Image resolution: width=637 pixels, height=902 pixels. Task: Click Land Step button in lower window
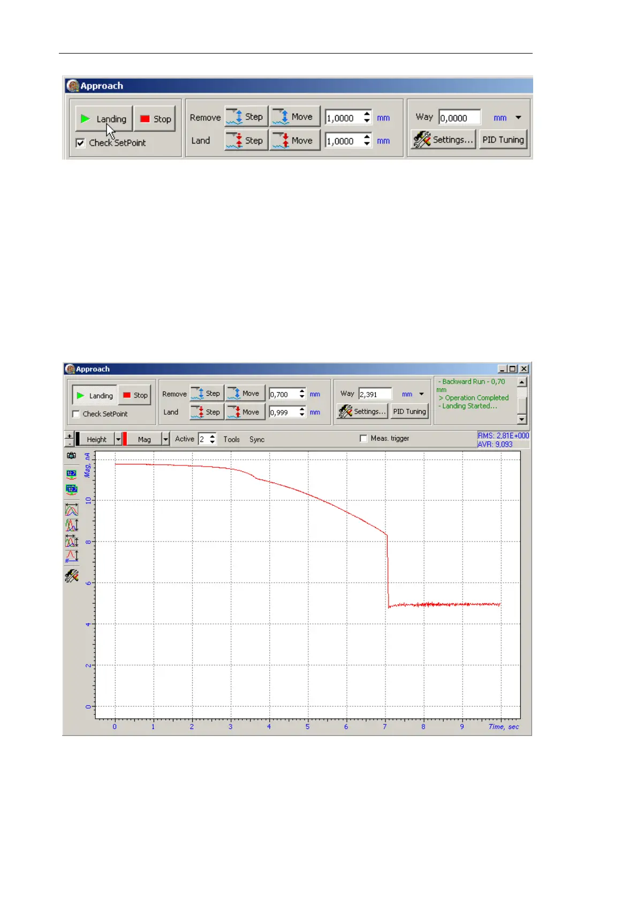tap(206, 412)
